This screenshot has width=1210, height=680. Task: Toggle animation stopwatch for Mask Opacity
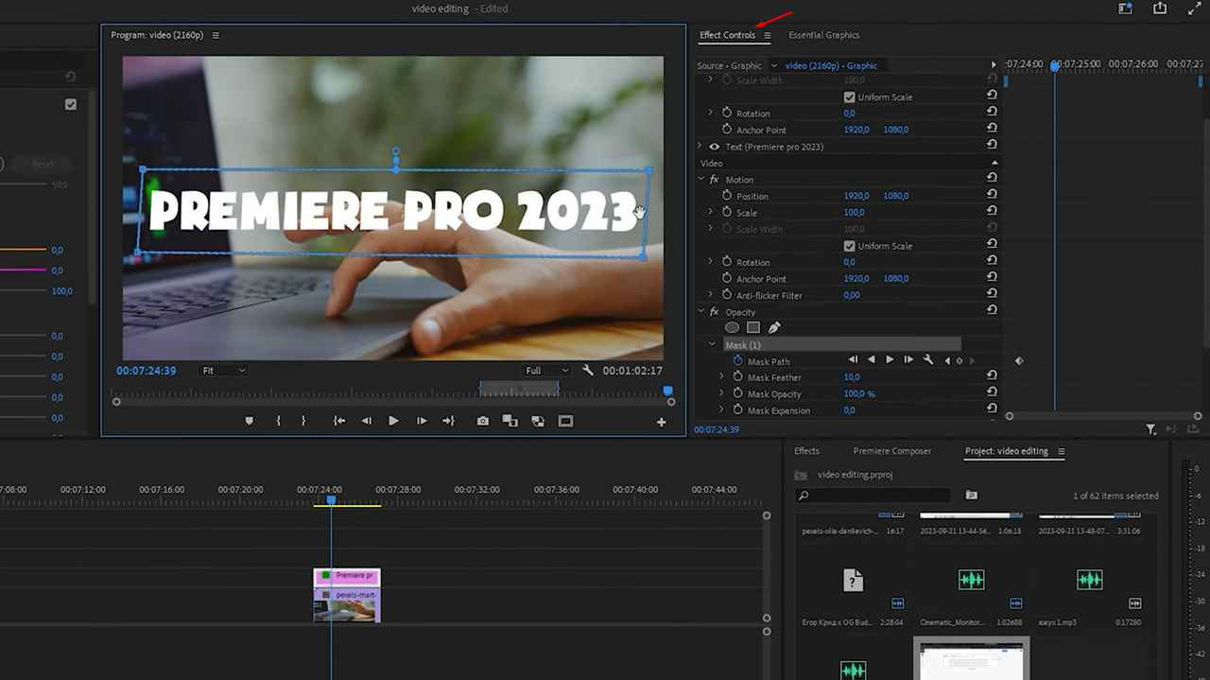click(x=738, y=393)
